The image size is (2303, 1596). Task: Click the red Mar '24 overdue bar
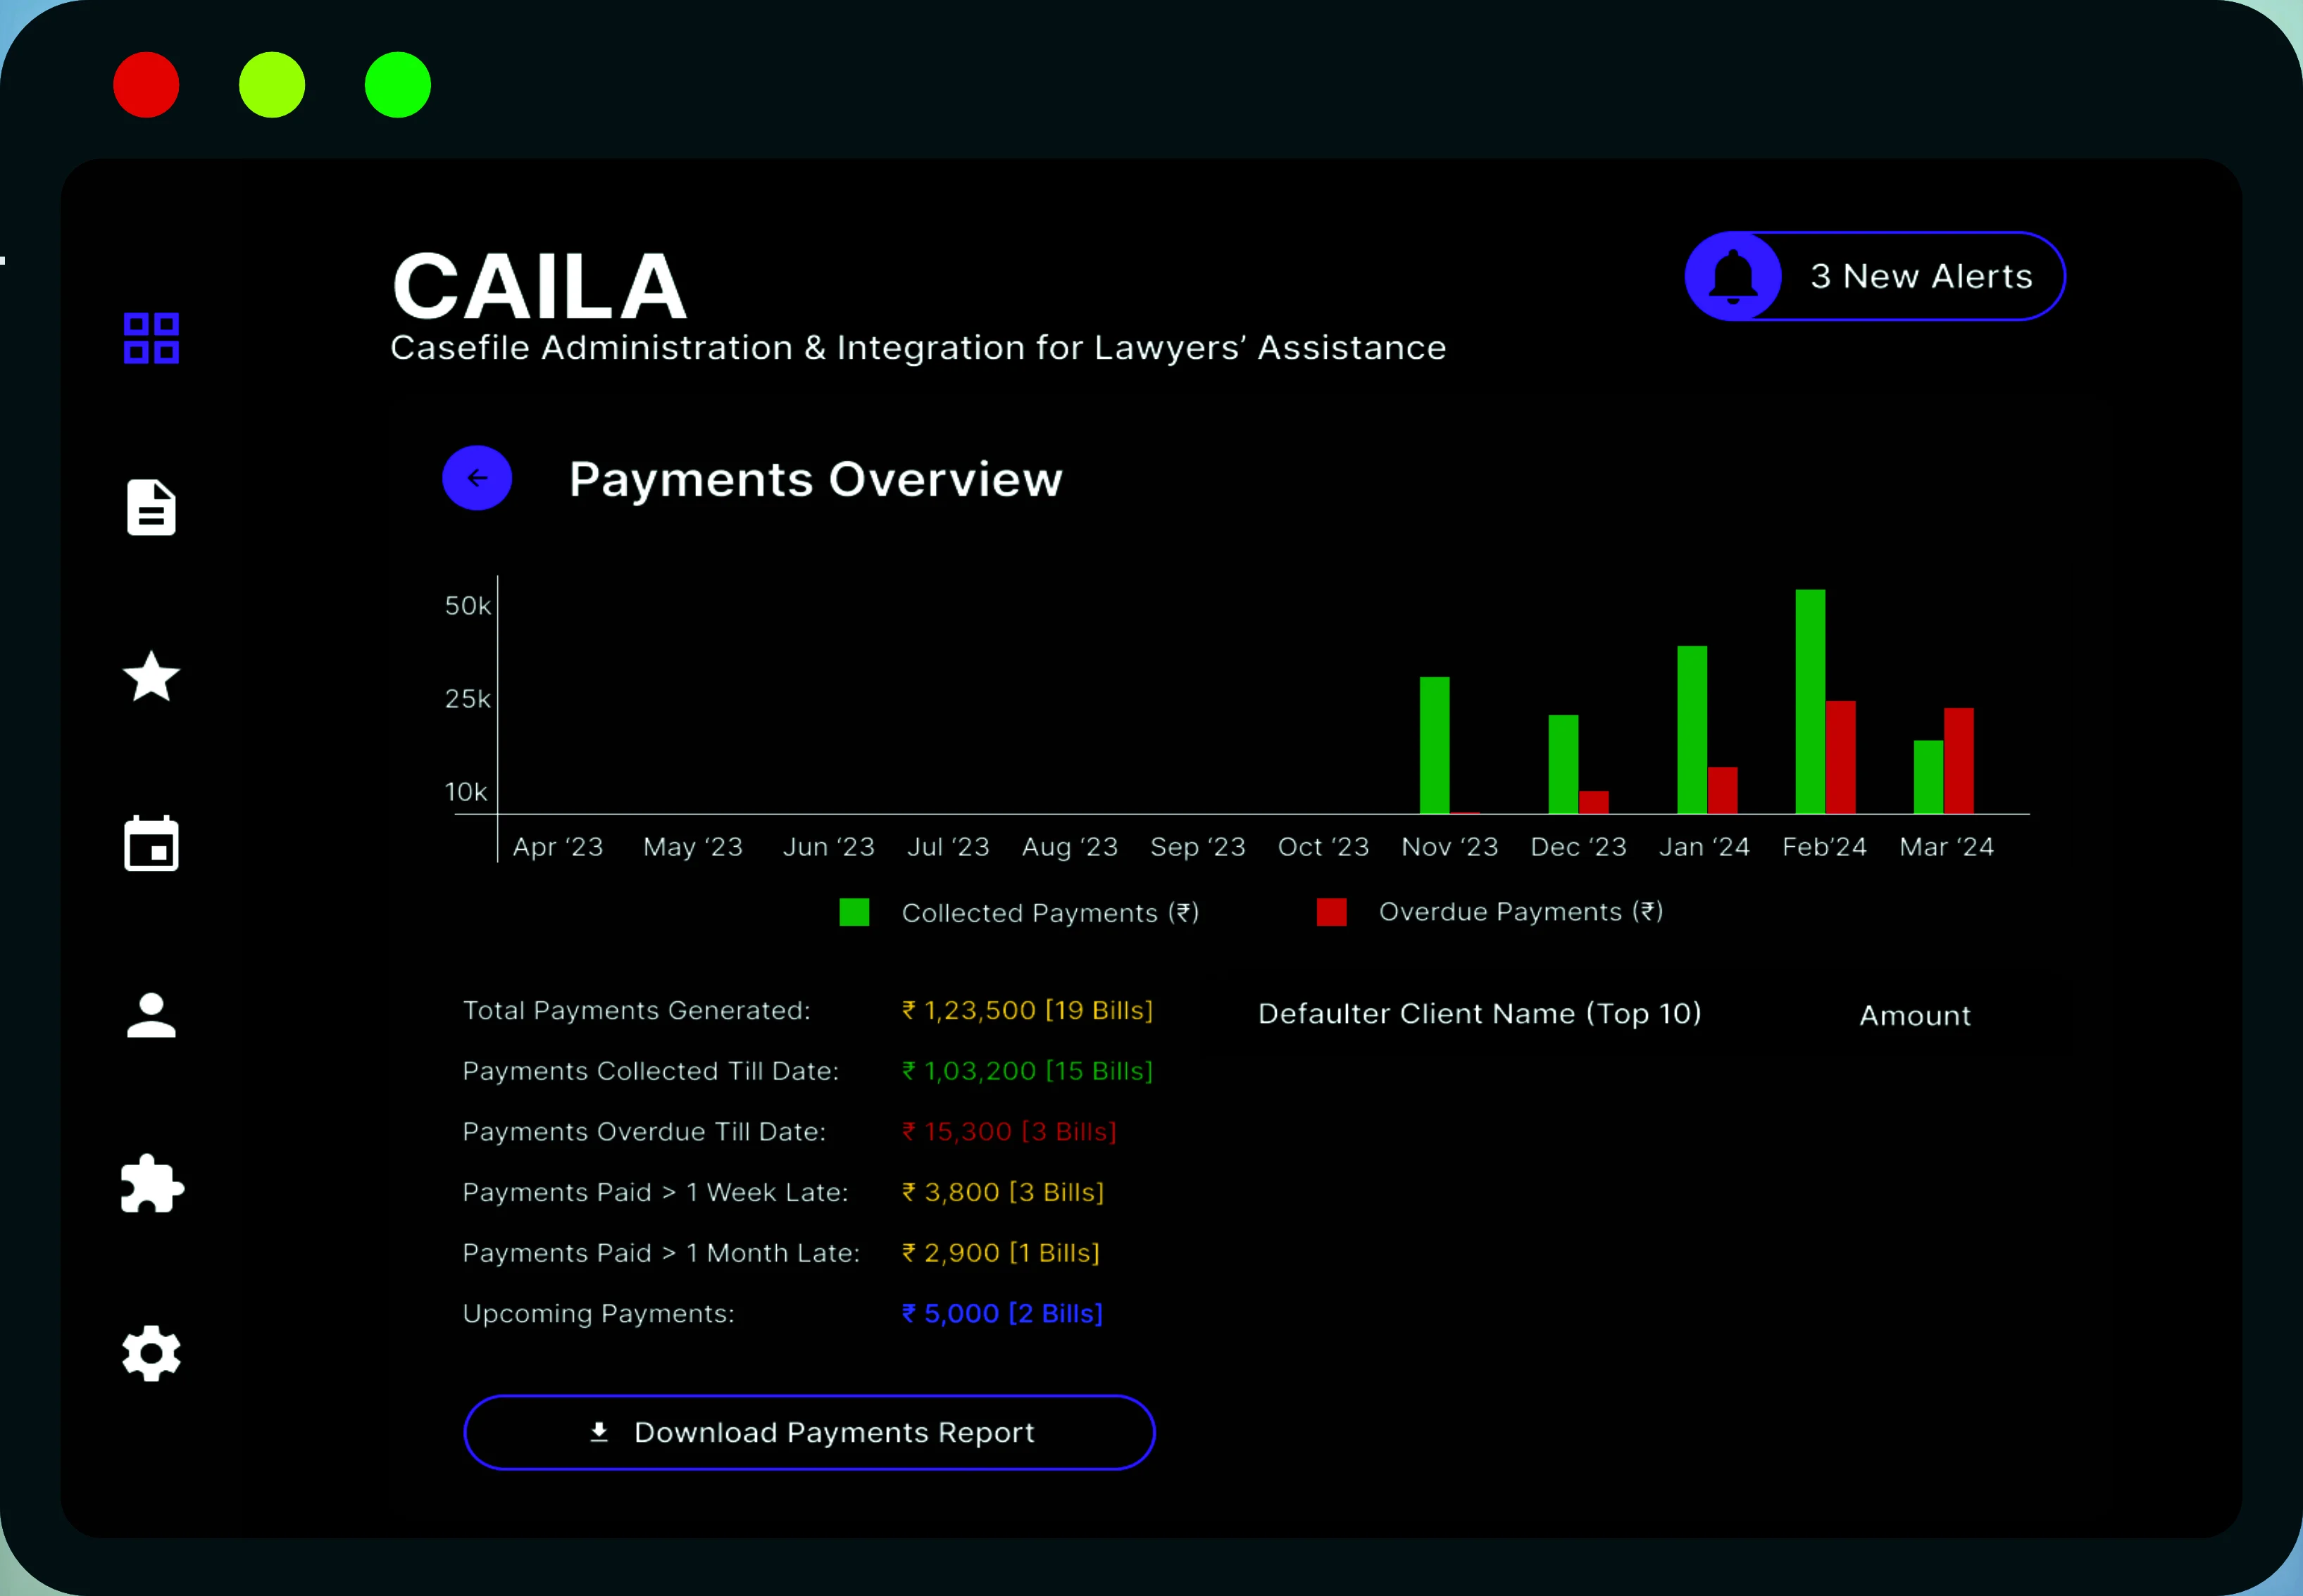pos(1959,761)
